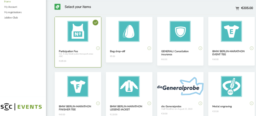256x116 pixels.
Task: Navigate to Jubilee-Club
Action: coord(11,18)
